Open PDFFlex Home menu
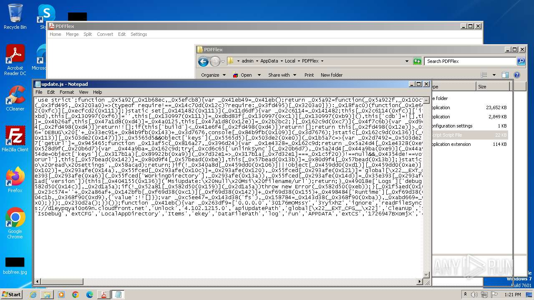Image resolution: width=534 pixels, height=300 pixels. [55, 34]
